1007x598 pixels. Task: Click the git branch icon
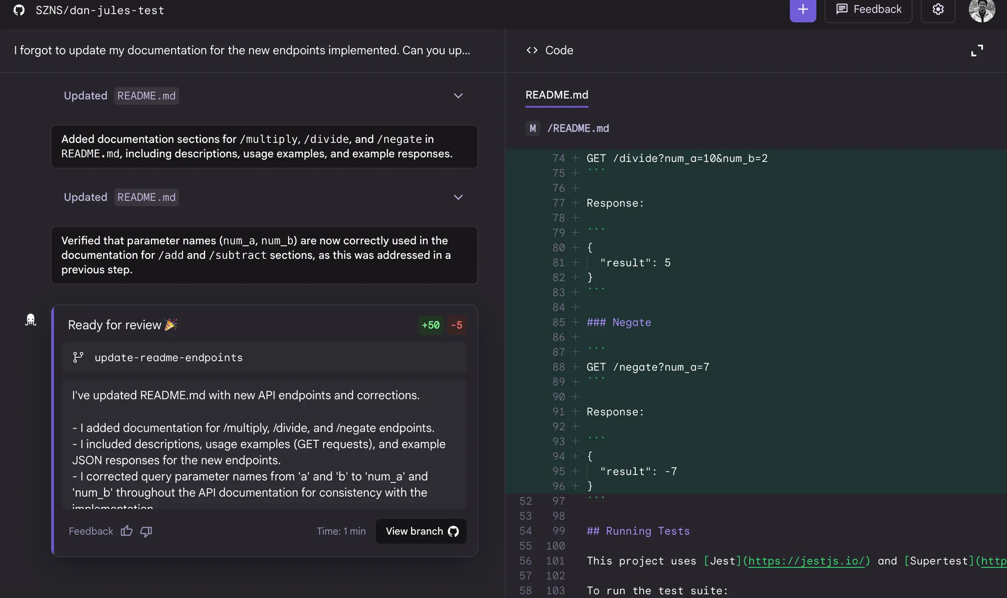point(78,357)
